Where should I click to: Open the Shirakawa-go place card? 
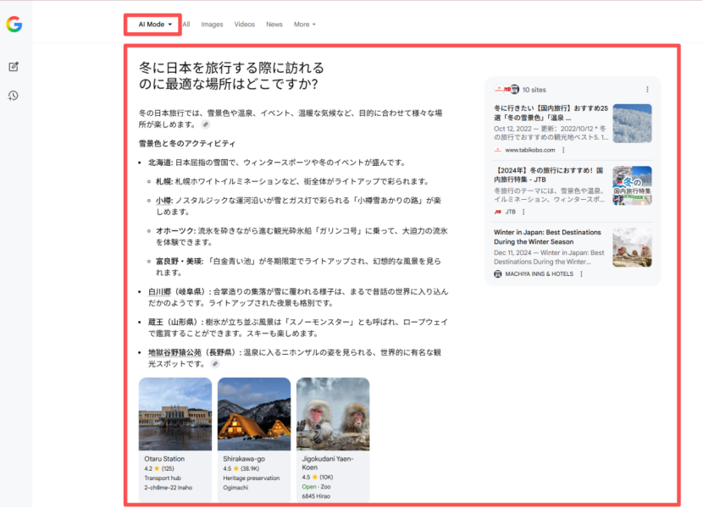click(x=253, y=436)
